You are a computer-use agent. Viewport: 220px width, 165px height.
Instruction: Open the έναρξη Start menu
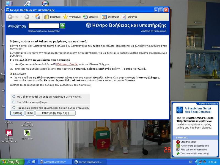pos(12,162)
